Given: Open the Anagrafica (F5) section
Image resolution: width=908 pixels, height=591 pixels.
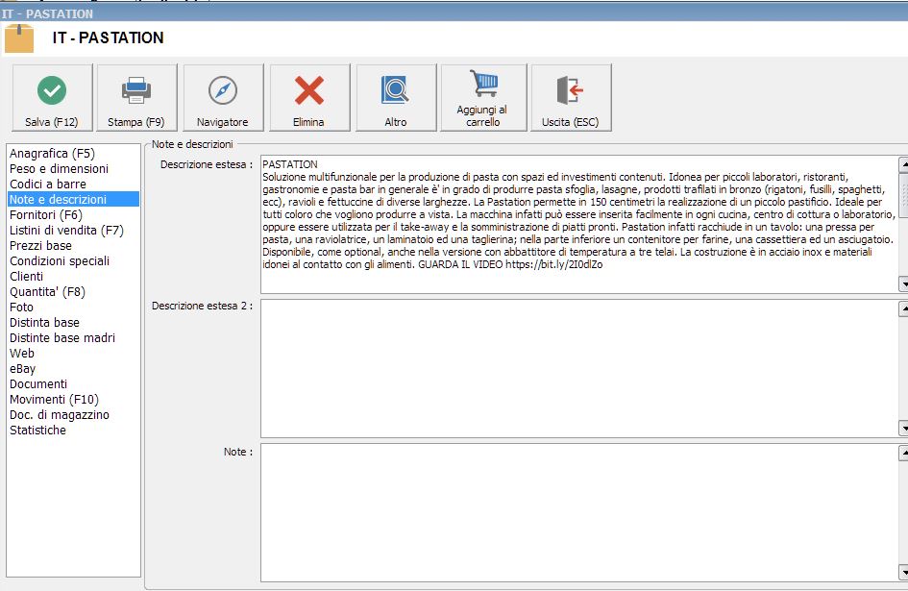Looking at the screenshot, I should 52,154.
